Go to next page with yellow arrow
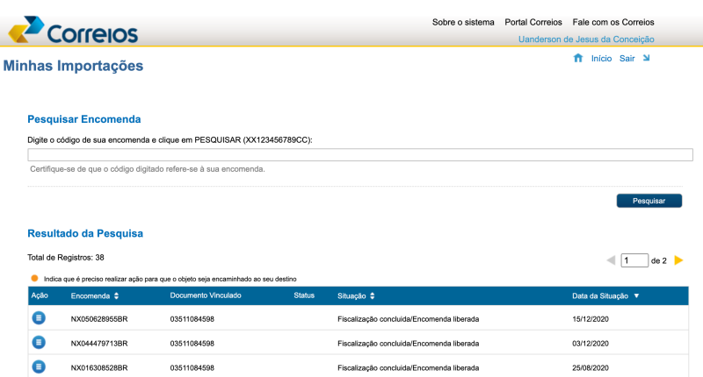703x377 pixels. click(678, 260)
